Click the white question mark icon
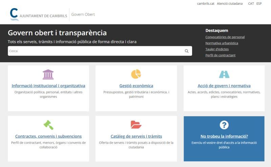 point(224,125)
